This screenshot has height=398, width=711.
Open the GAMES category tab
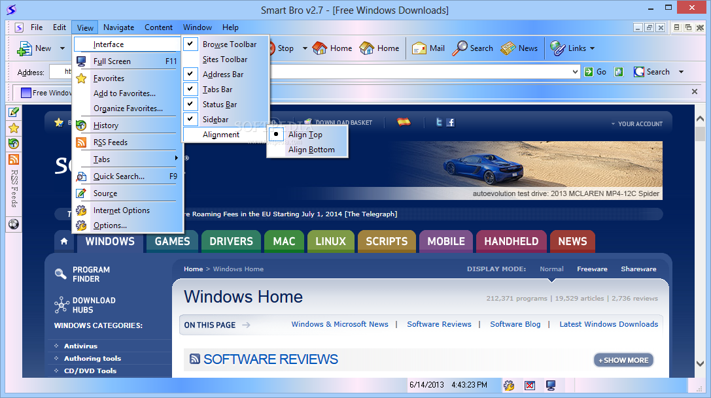coord(172,241)
